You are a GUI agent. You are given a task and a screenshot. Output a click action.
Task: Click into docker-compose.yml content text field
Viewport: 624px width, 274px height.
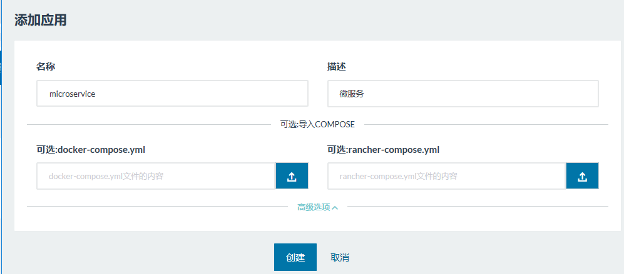click(156, 176)
